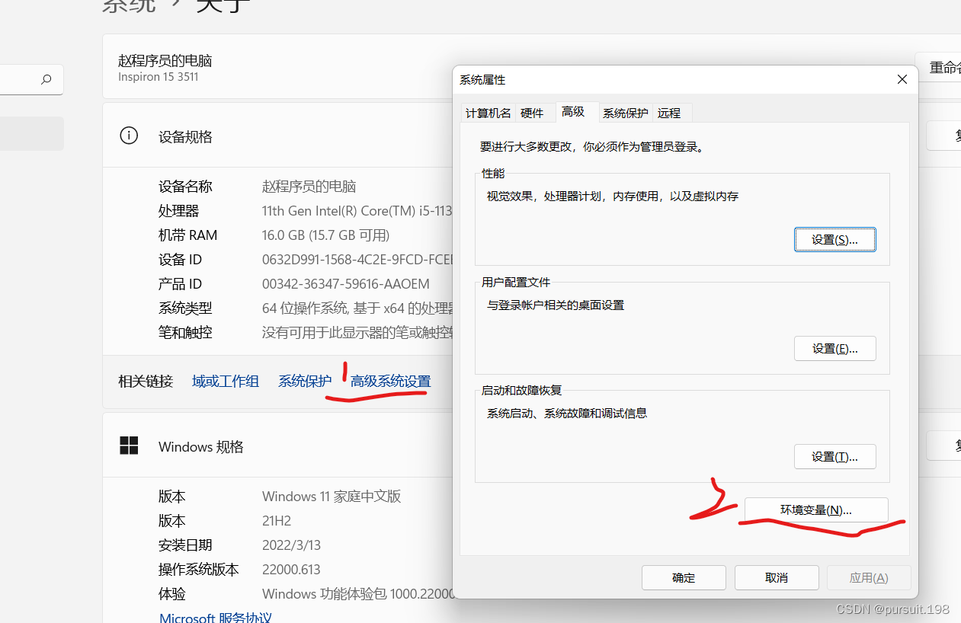Select the 产品 ID value 00342-36347-59616-AAOEM
961x623 pixels.
coord(346,284)
